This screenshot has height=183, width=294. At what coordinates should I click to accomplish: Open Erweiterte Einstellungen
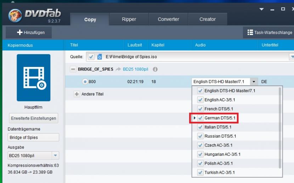(34, 118)
